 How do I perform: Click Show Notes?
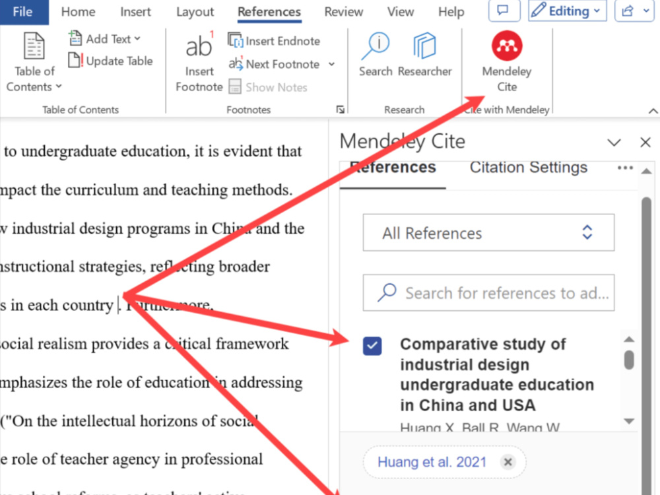268,87
